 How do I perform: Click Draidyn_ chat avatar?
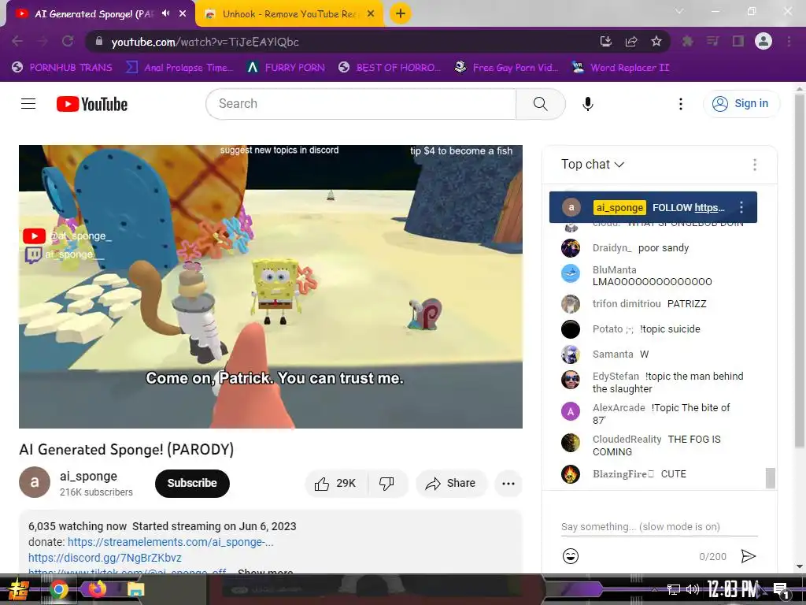[x=570, y=248]
